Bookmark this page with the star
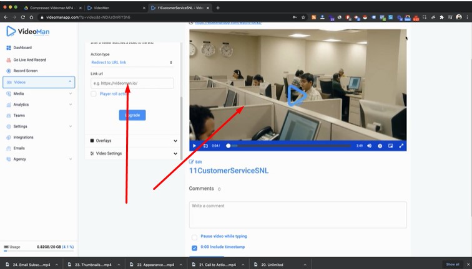 (x=303, y=17)
